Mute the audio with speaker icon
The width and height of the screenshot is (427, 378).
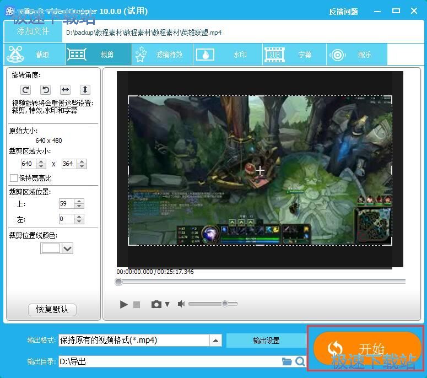pyautogui.click(x=181, y=304)
